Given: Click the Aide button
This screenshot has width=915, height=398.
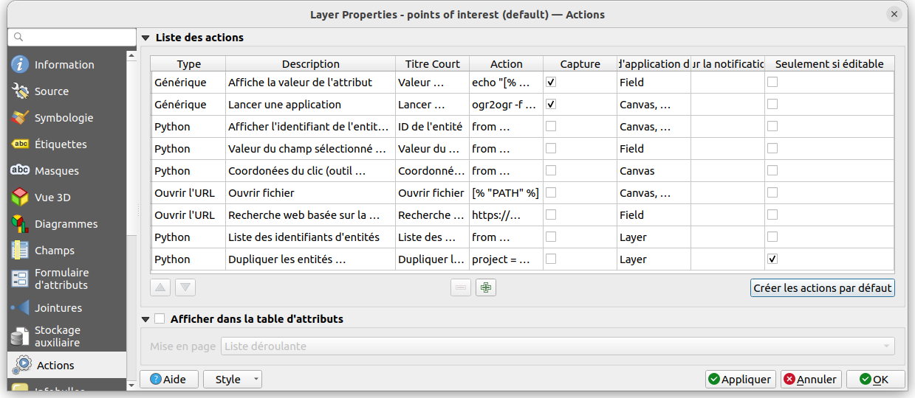Looking at the screenshot, I should coord(168,379).
